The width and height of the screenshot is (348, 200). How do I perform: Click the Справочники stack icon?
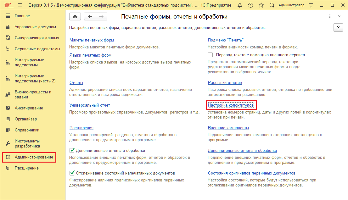point(8,130)
